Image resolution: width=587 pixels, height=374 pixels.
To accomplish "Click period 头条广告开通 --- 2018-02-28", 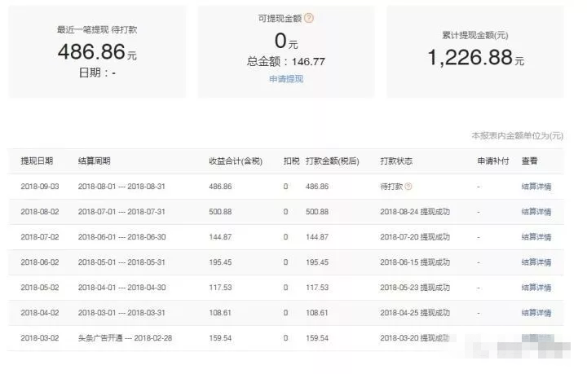I will (x=125, y=337).
